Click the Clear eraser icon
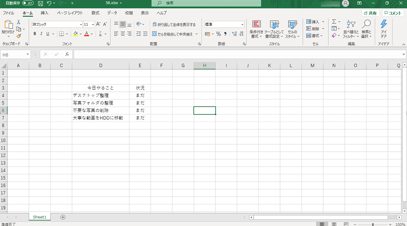The width and height of the screenshot is (407, 226). click(x=334, y=35)
